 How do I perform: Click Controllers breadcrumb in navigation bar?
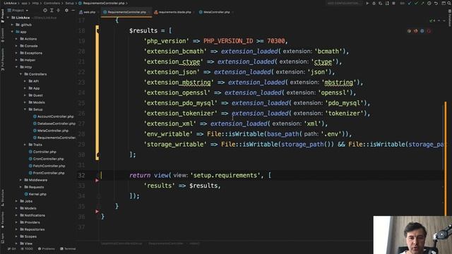(x=52, y=3)
